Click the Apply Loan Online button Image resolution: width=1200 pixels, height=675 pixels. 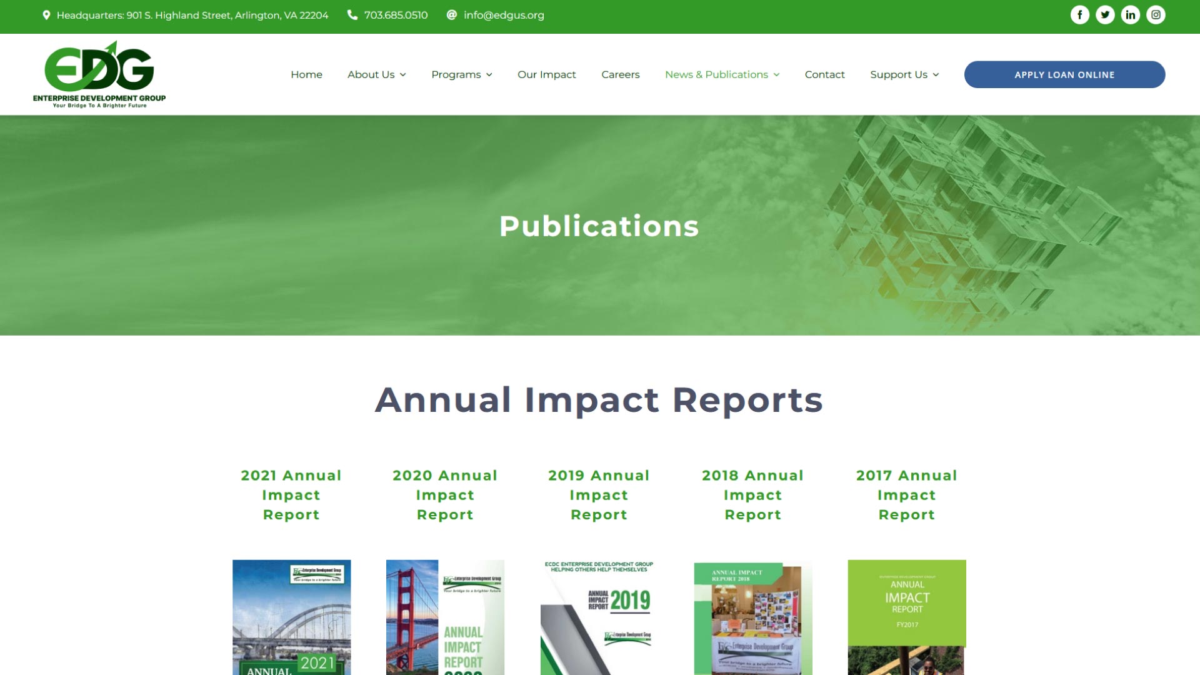pos(1064,74)
